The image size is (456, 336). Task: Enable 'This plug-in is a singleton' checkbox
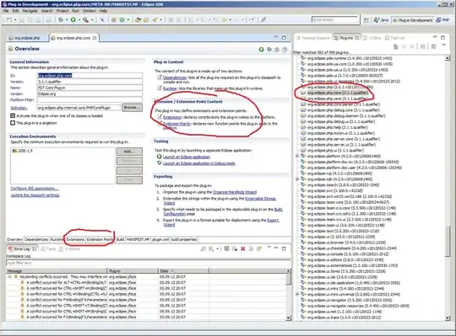[13, 123]
